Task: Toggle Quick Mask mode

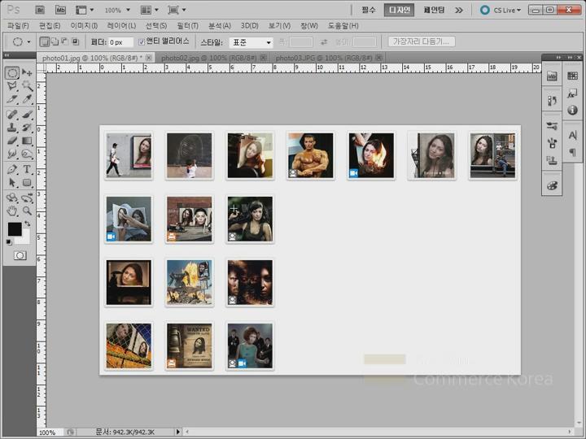Action: point(20,255)
